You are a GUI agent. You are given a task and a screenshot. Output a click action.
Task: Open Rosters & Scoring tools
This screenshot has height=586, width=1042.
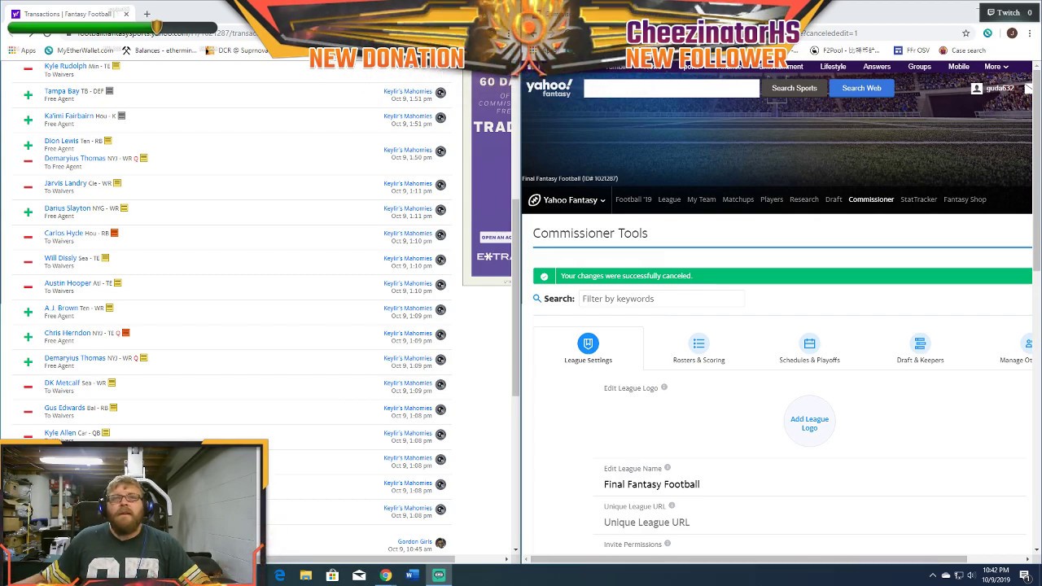coord(698,348)
